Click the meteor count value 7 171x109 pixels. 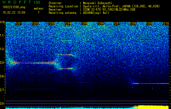click(x=39, y=13)
